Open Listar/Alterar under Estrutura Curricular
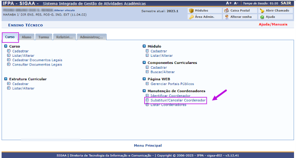The height and width of the screenshot is (158, 296). pos(23,89)
